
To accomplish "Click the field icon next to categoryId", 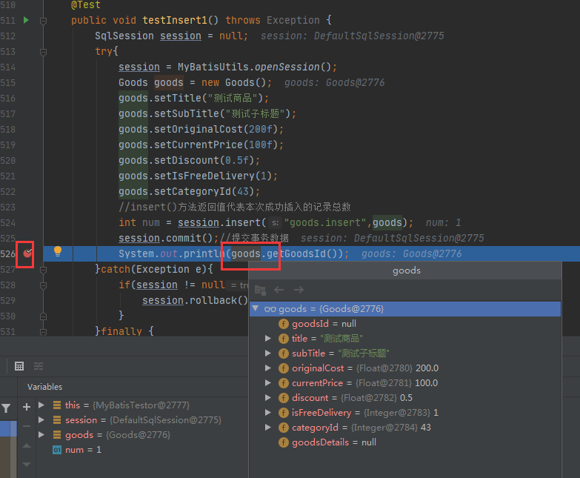I will (x=284, y=428).
